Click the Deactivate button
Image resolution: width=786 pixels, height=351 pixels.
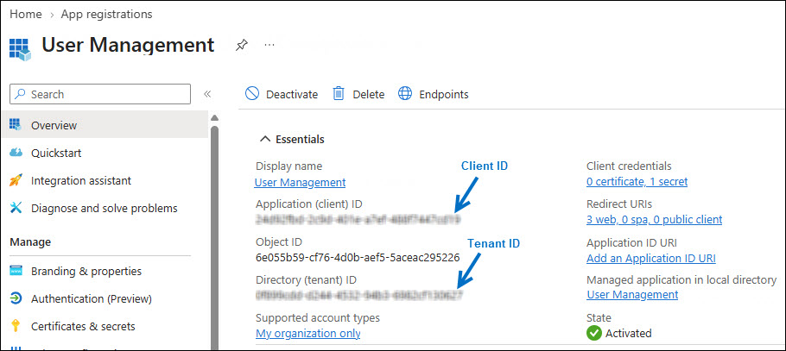click(x=282, y=94)
